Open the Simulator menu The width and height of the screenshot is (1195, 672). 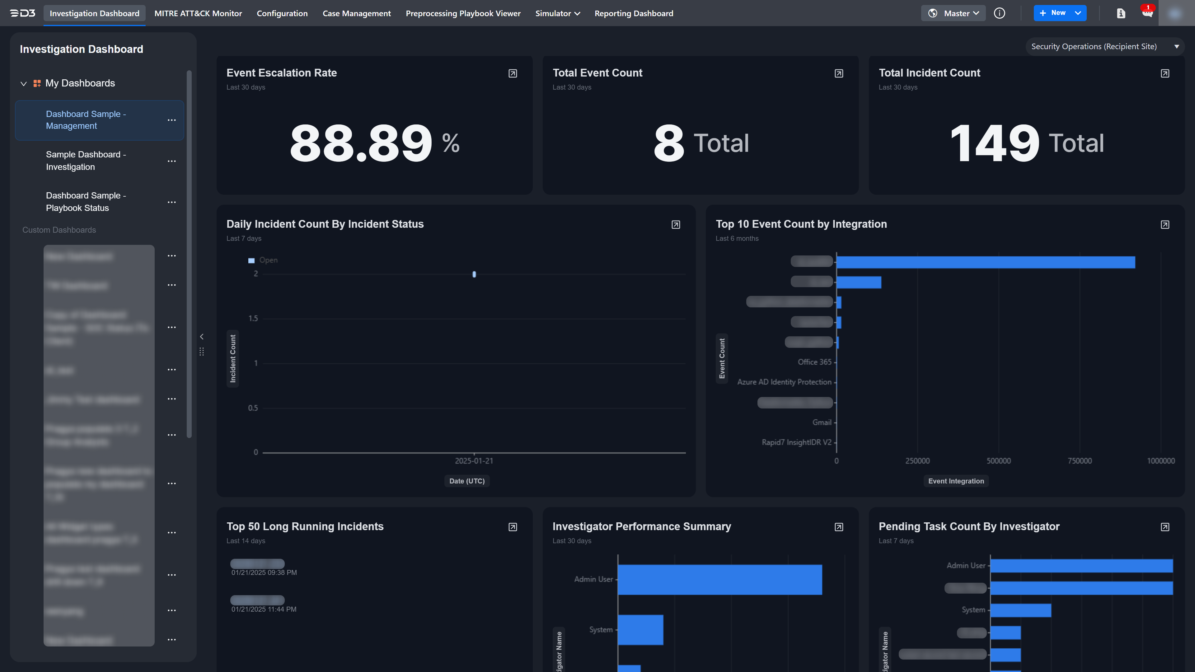click(x=557, y=13)
